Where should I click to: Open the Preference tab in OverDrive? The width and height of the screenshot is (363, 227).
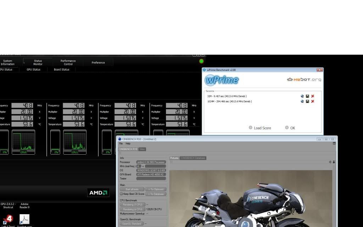(x=98, y=62)
